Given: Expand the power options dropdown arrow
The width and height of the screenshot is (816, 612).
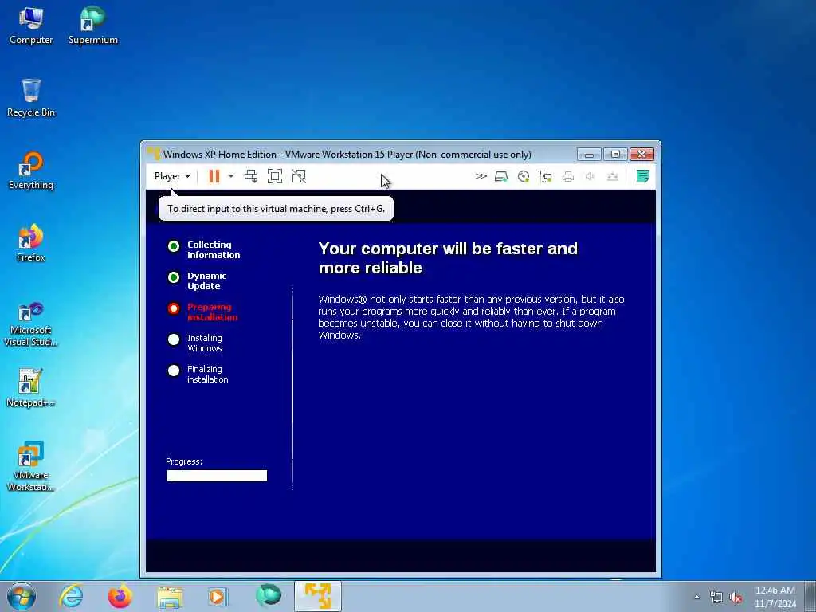Looking at the screenshot, I should click(x=231, y=176).
